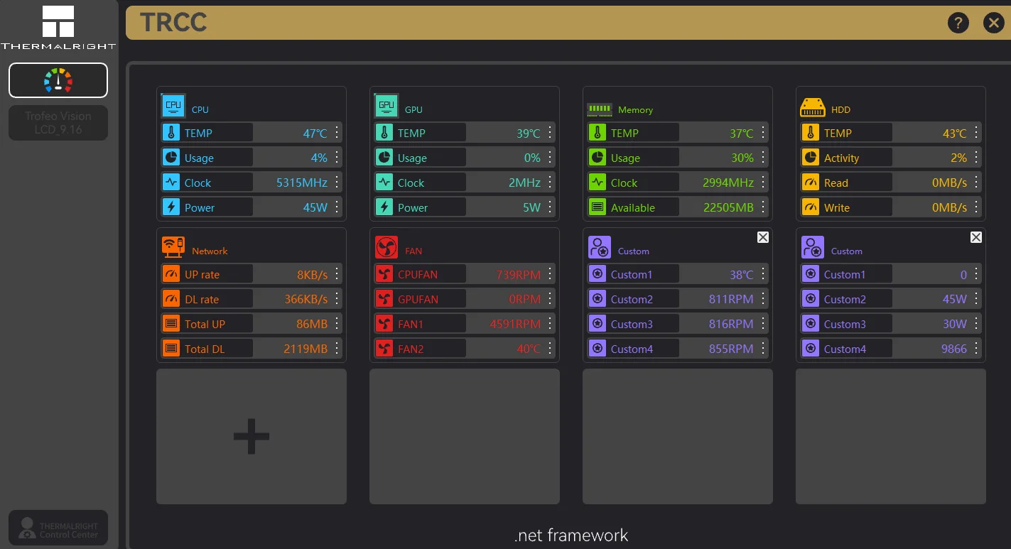
Task: Remove the Custom card containing the 9866 value
Action: tap(976, 237)
